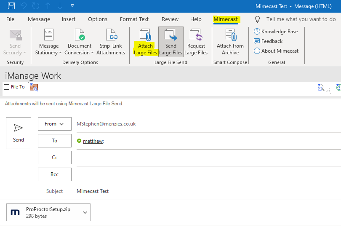
Task: Click Strip Link Attachments icon
Action: pos(111,35)
